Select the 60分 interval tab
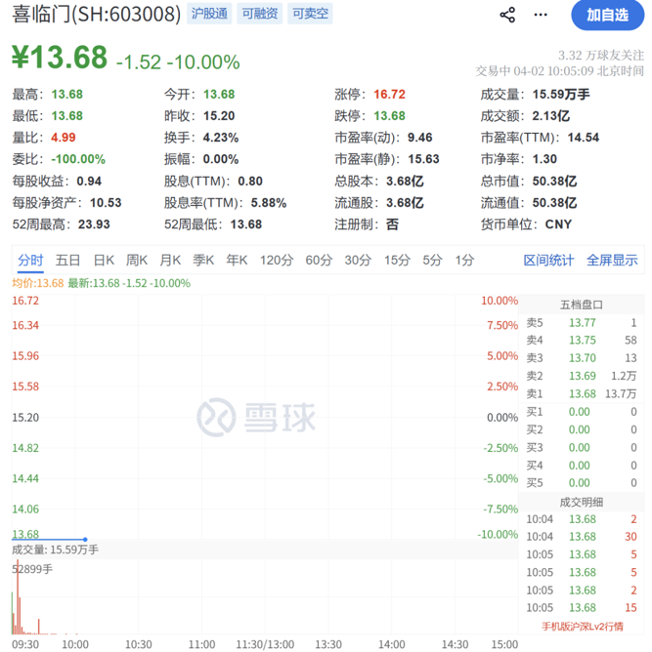652x652 pixels. pos(319,260)
